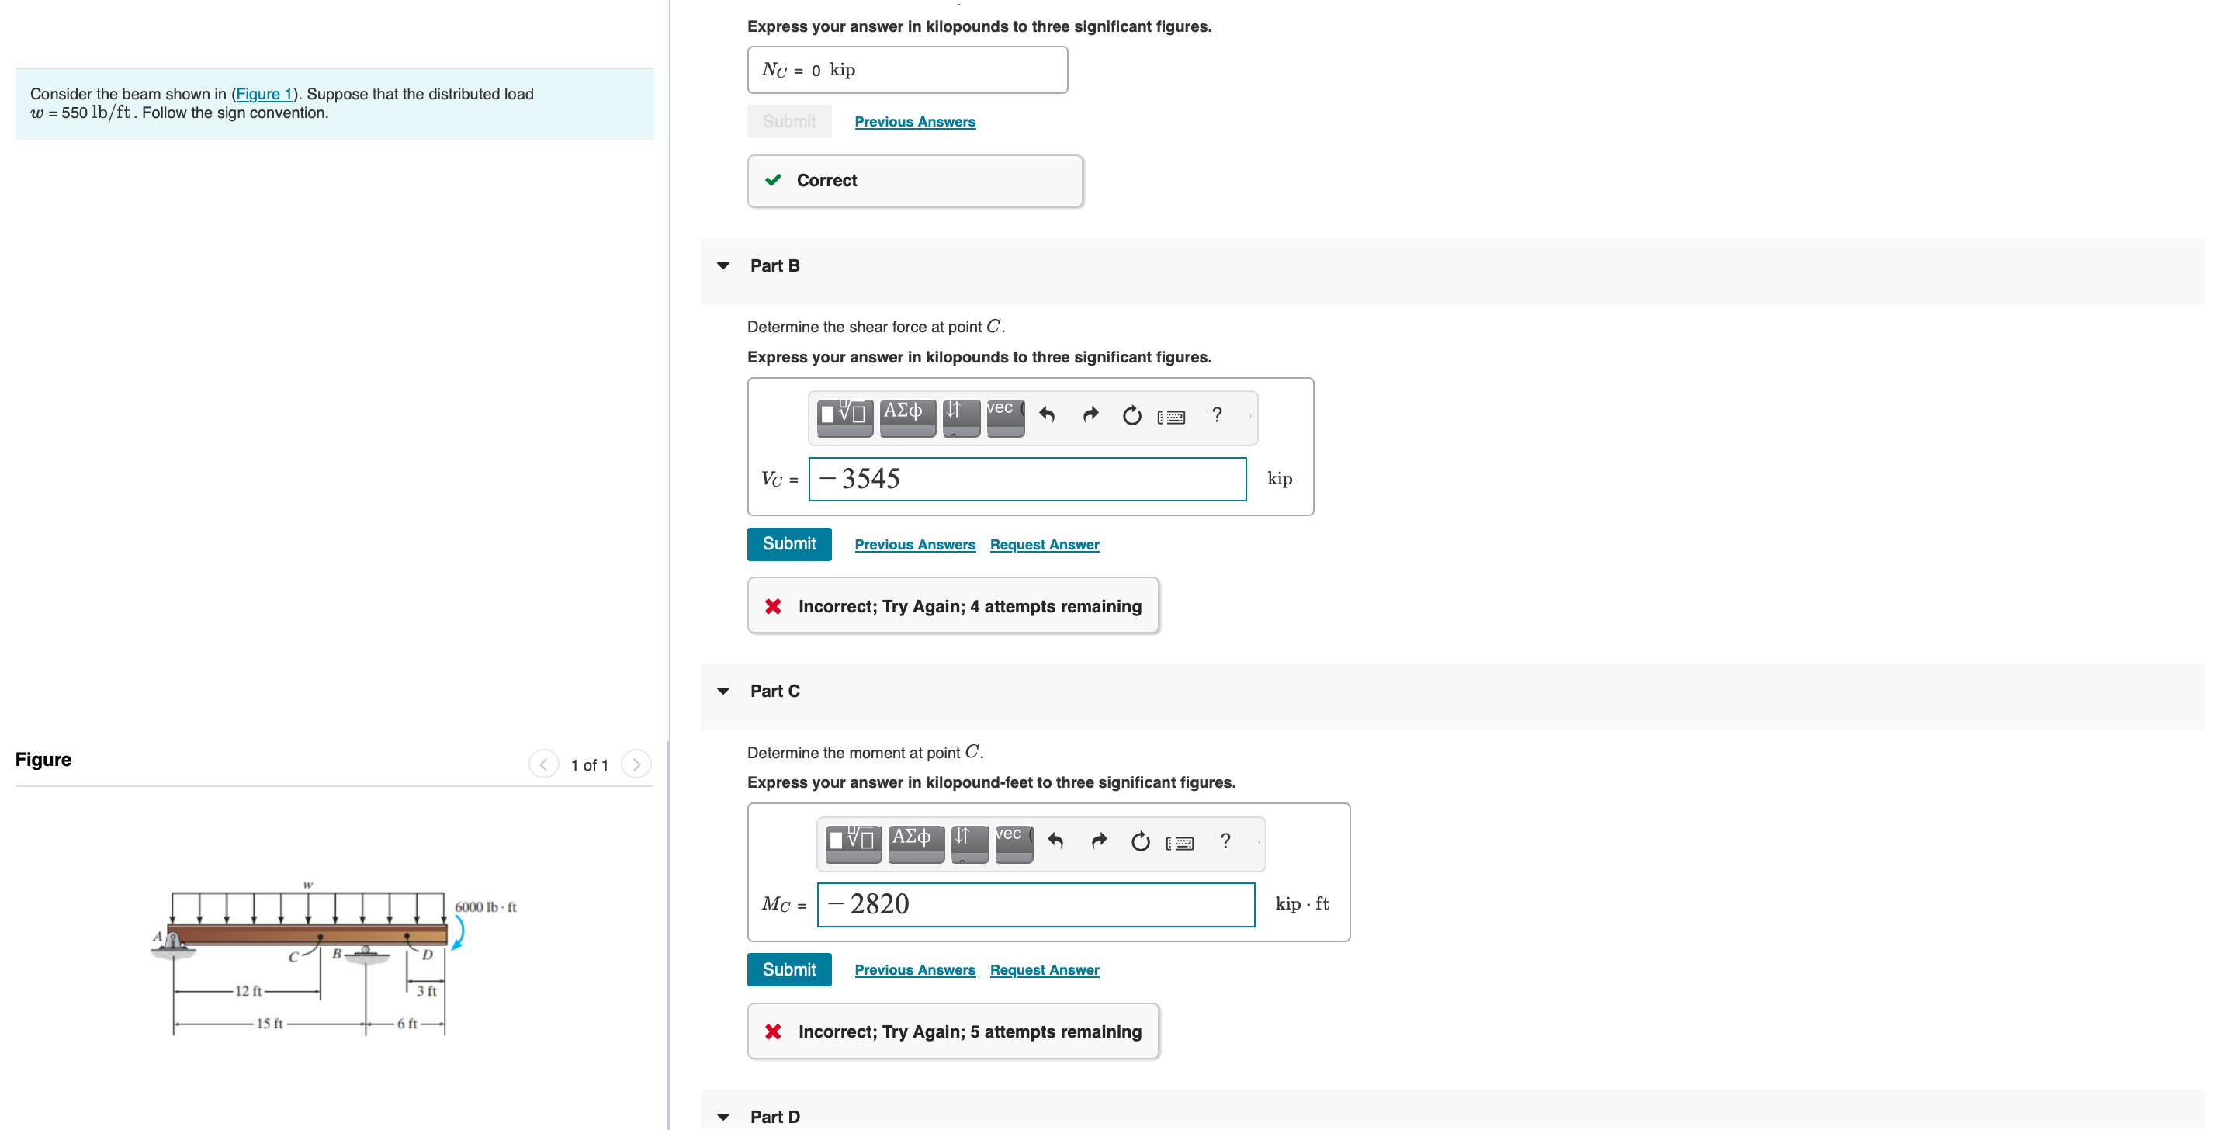Screen dimensions: 2235x1130
Task: Select the Greek symbols ΑΣΦ icon in Part B
Action: 906,417
